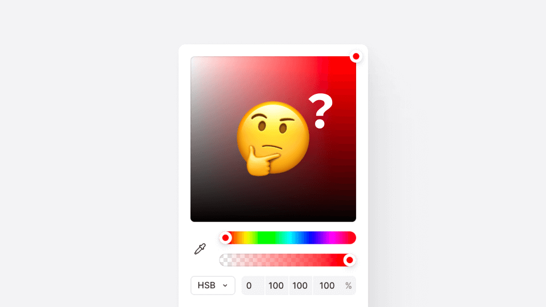The width and height of the screenshot is (546, 307).
Task: Open the HSB color mode dropdown
Action: click(x=213, y=285)
